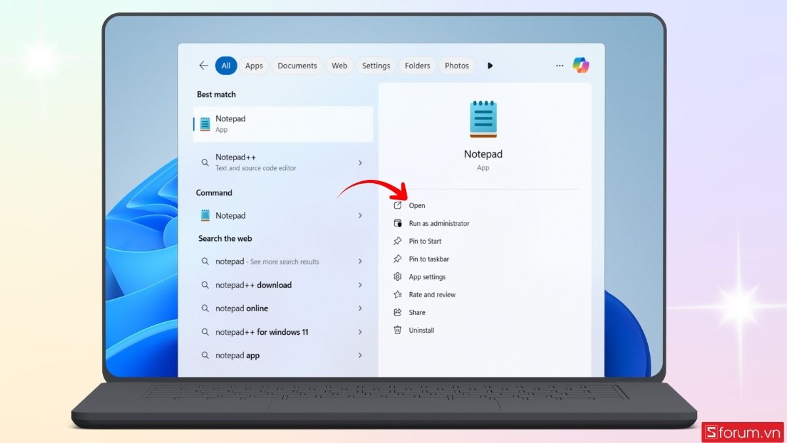Click search icon beside 'notepad online'

205,308
